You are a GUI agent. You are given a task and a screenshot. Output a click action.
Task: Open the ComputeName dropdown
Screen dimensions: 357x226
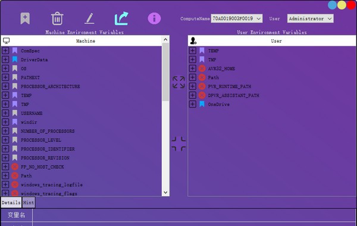[x=237, y=18]
